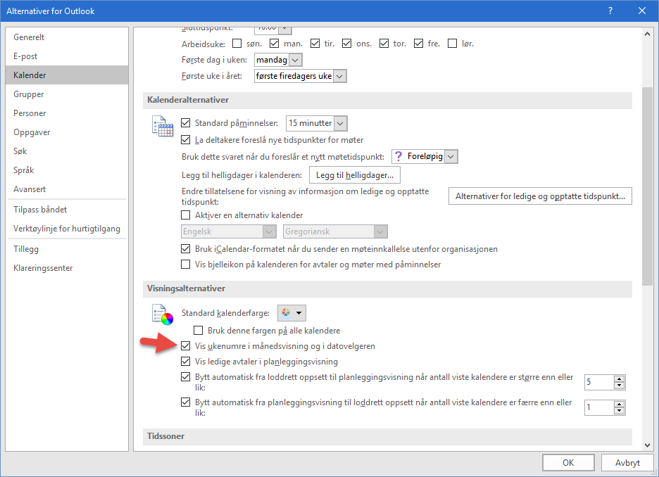Toggle Bytt automatisk fra loddrett oppsett checkbox
The image size is (659, 477).
(185, 376)
